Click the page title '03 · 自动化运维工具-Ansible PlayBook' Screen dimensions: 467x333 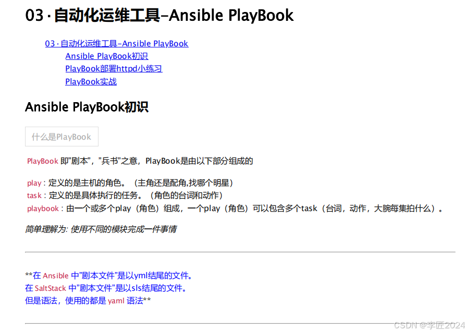(159, 15)
